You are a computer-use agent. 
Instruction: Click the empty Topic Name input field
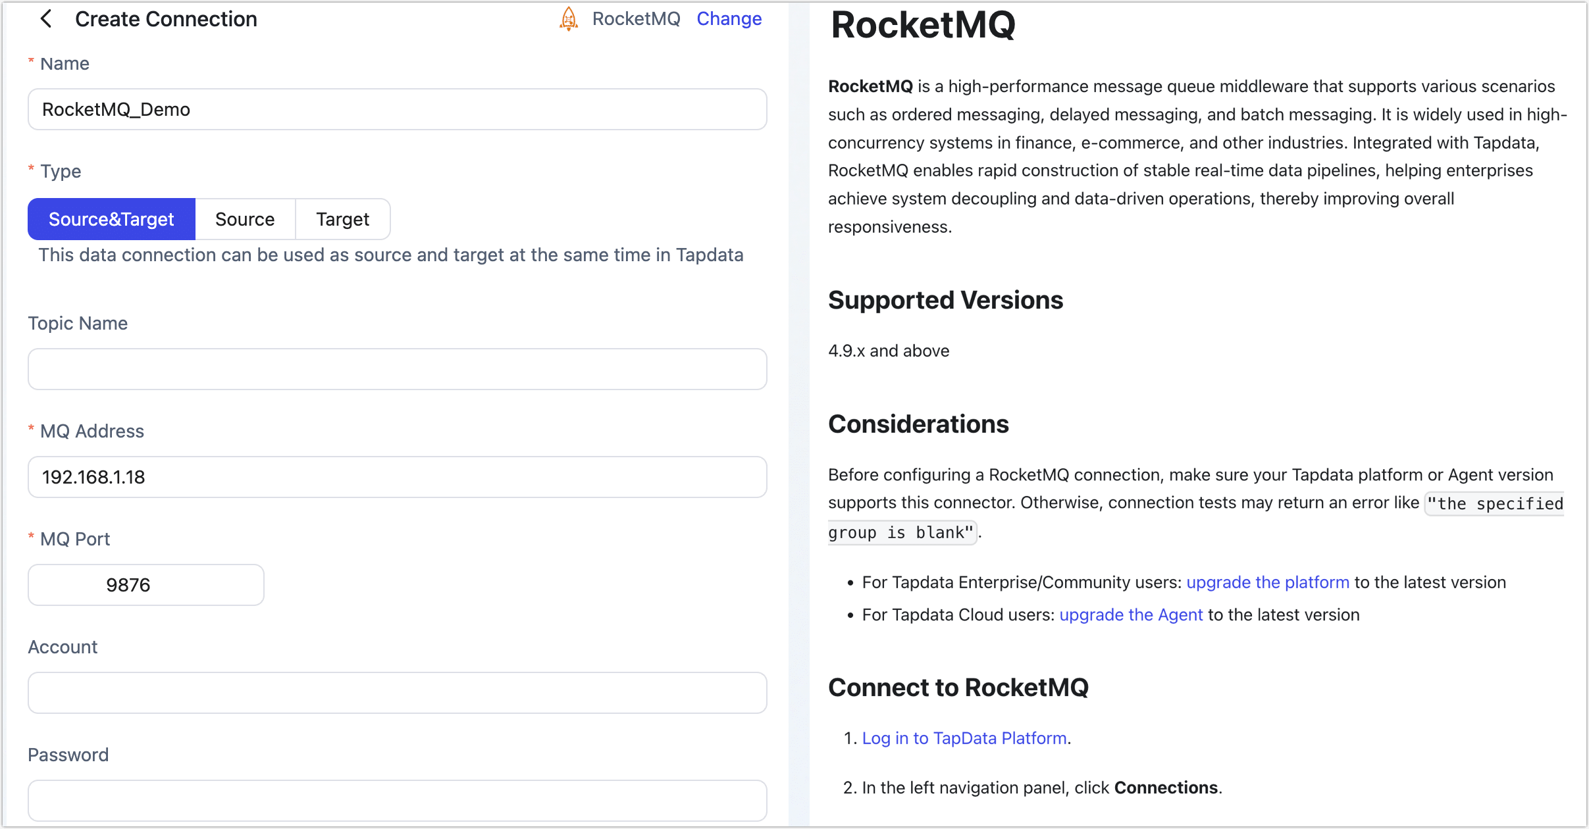point(396,369)
